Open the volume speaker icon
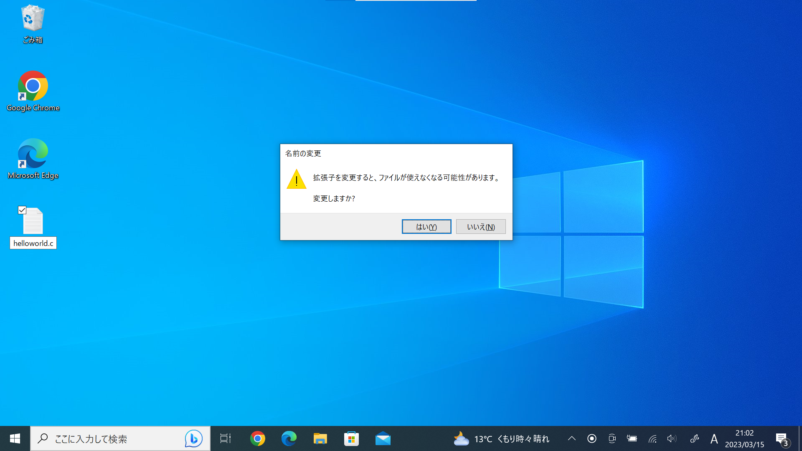 (672, 438)
